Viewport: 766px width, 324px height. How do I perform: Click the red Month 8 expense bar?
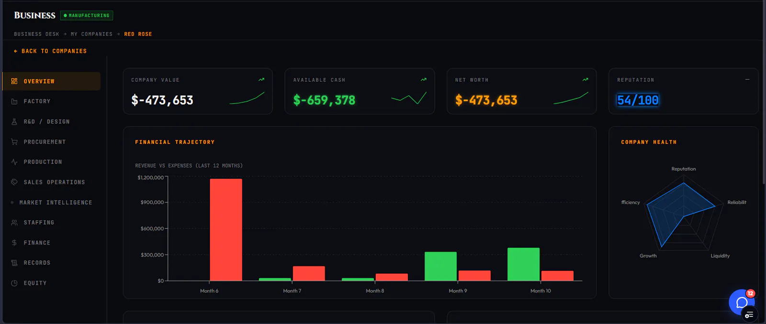point(392,277)
